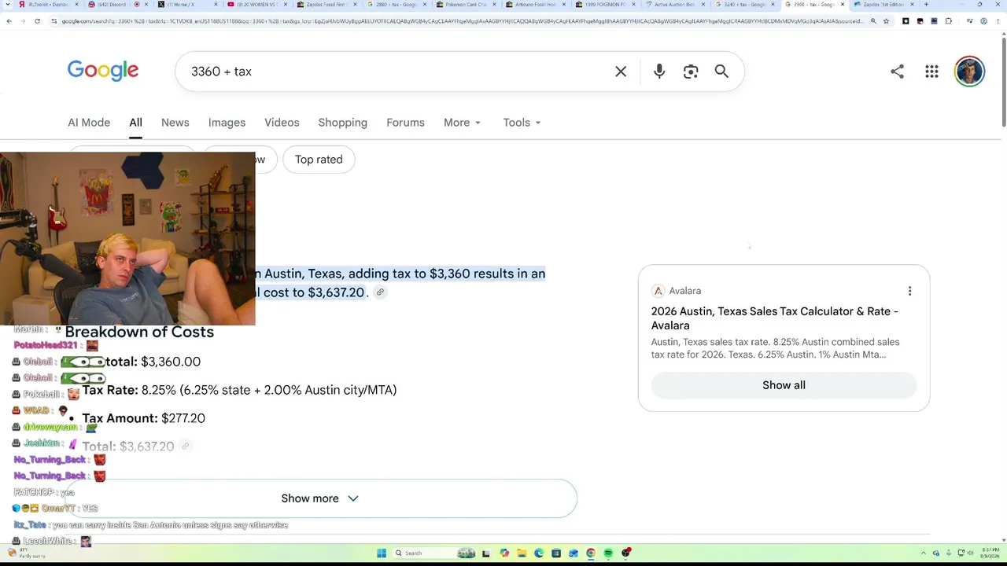This screenshot has height=566, width=1007.
Task: Click the Avalara snippet about Austin sales tax rate
Action: (x=775, y=348)
